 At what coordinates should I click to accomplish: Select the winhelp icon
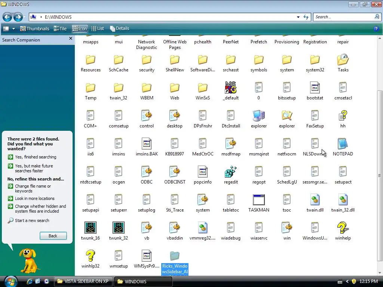[x=343, y=228]
